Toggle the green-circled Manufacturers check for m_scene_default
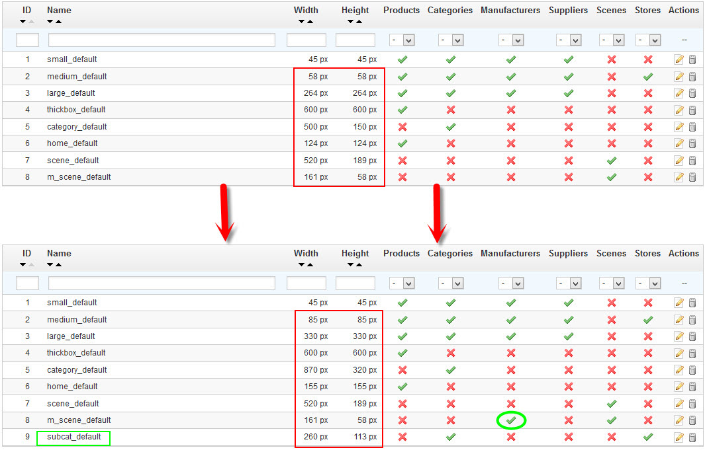This screenshot has width=705, height=450. point(510,420)
